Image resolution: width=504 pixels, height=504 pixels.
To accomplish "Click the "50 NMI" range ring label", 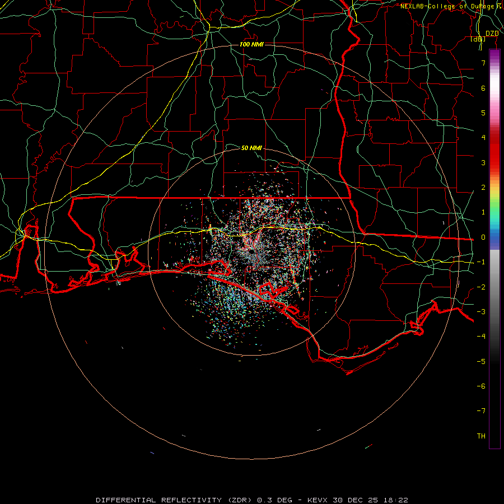I will (x=251, y=148).
